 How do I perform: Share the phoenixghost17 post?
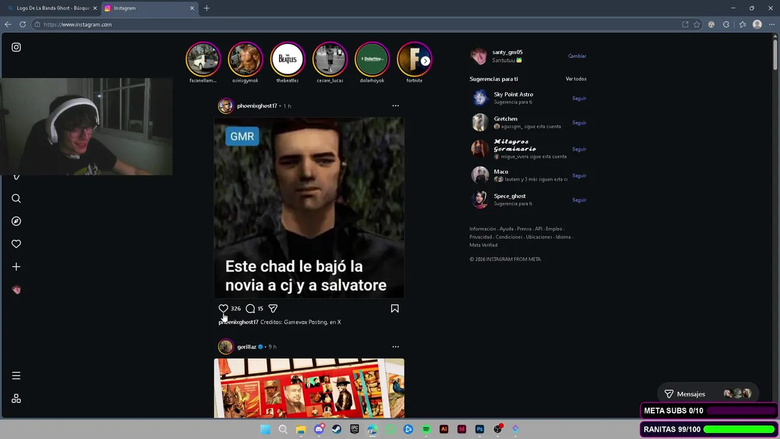click(x=273, y=309)
